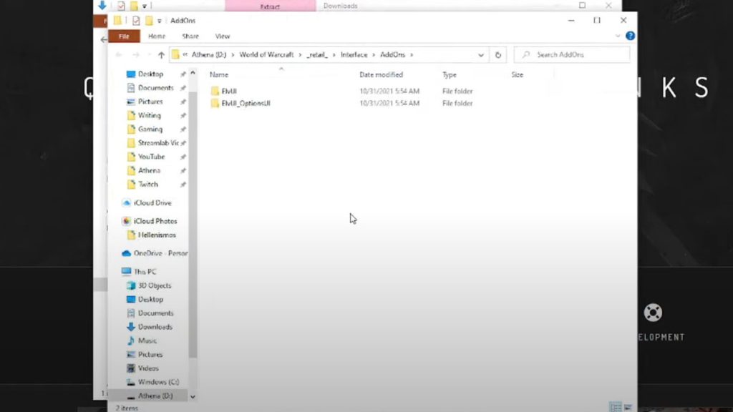Click the ElvUI_OptionsUI folder icon
Screen dimensions: 733x412
point(215,104)
